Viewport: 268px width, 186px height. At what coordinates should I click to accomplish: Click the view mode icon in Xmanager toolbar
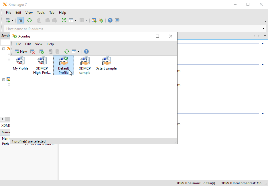pyautogui.click(x=71, y=21)
